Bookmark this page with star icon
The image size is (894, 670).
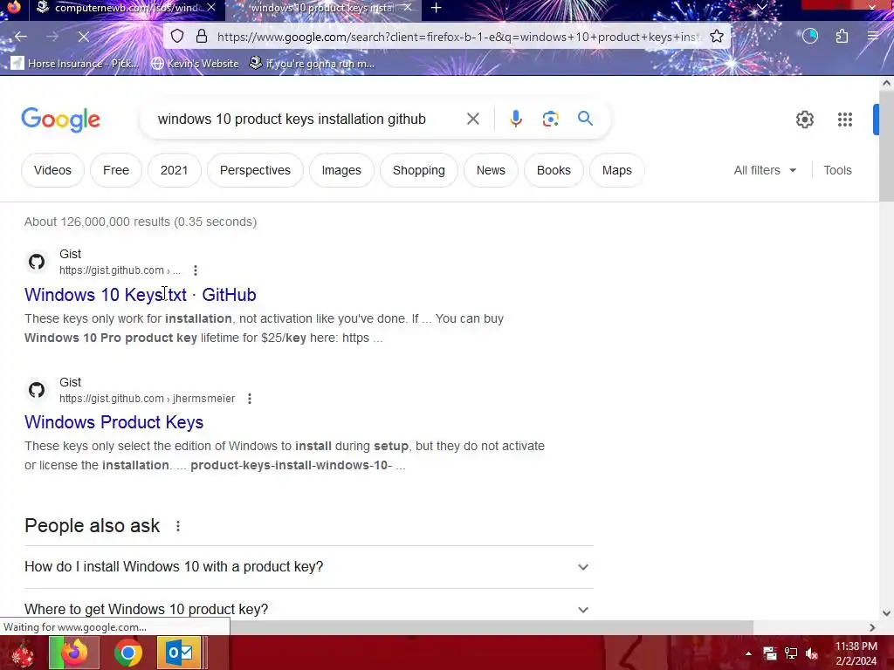pos(717,37)
